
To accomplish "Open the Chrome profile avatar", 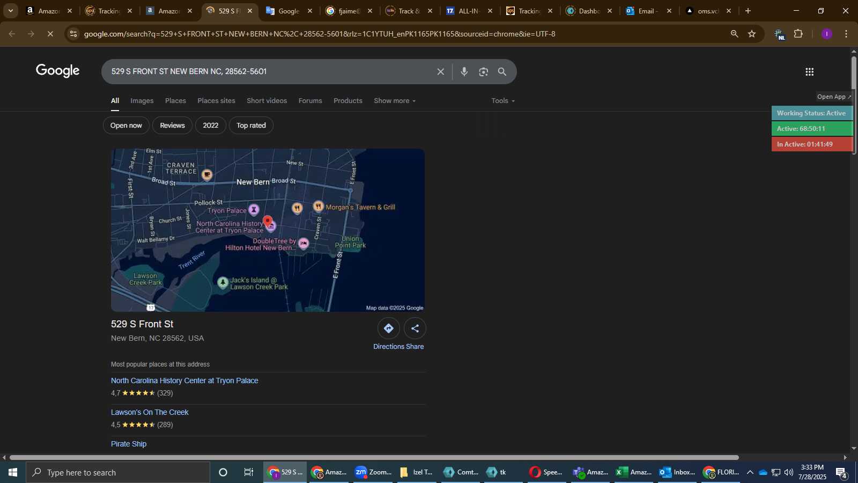I will click(x=827, y=34).
